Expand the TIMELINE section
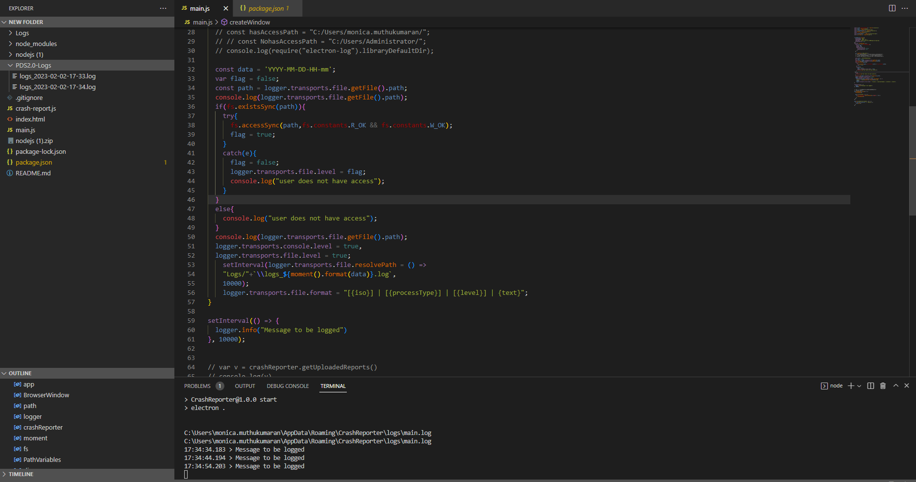916x482 pixels. click(21, 474)
